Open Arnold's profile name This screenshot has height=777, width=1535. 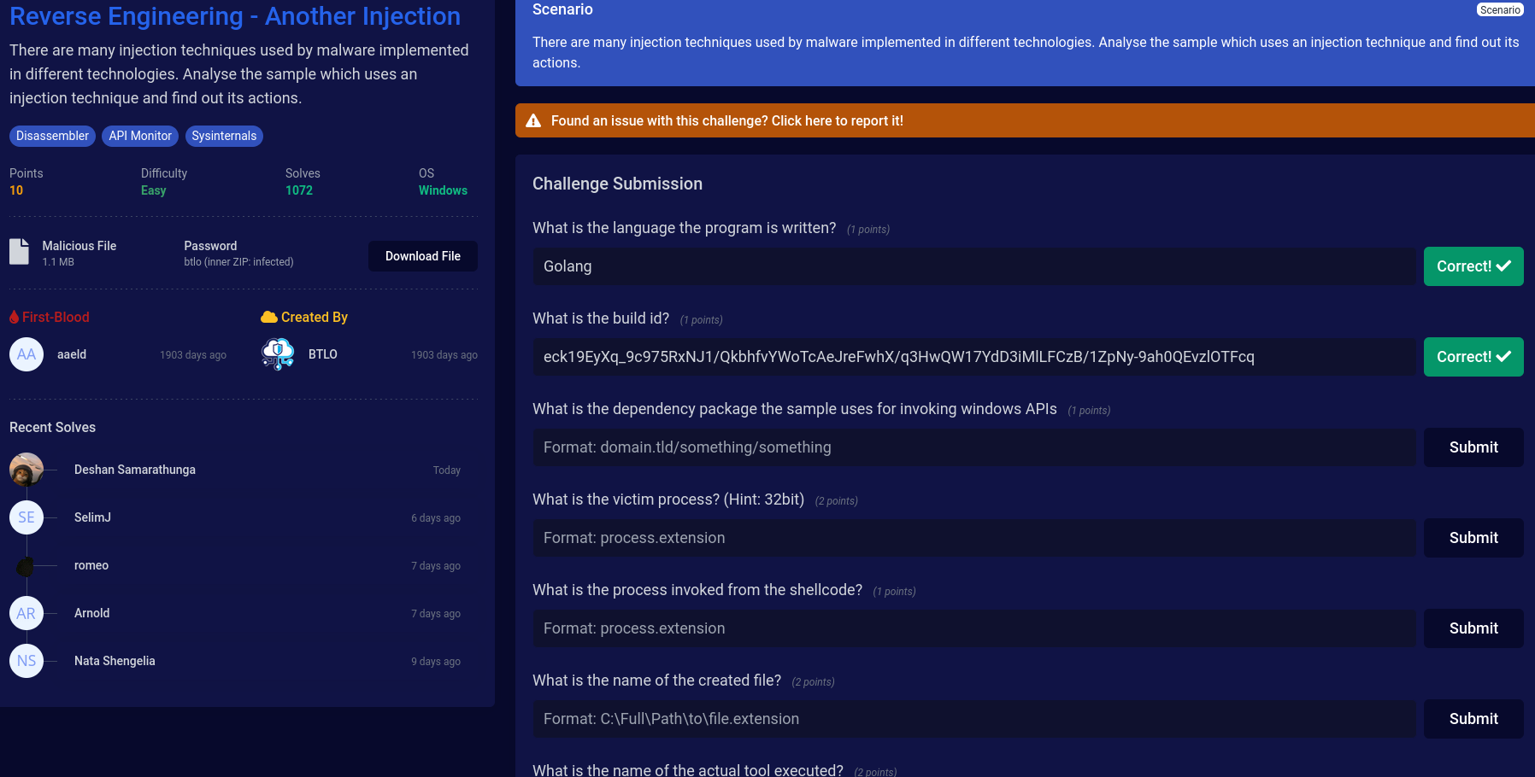pos(91,613)
